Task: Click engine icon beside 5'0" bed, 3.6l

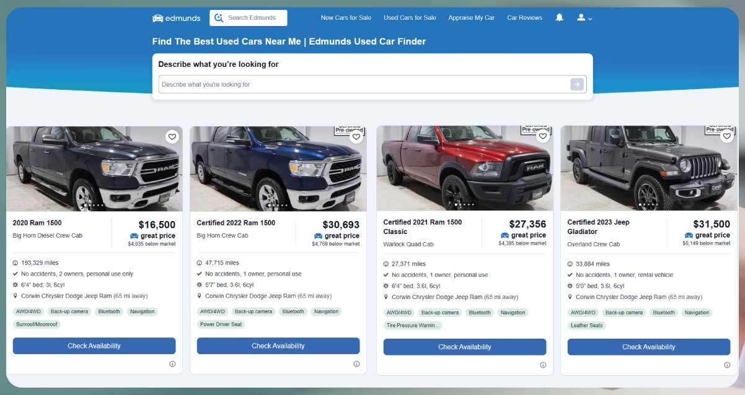Action: click(x=570, y=286)
